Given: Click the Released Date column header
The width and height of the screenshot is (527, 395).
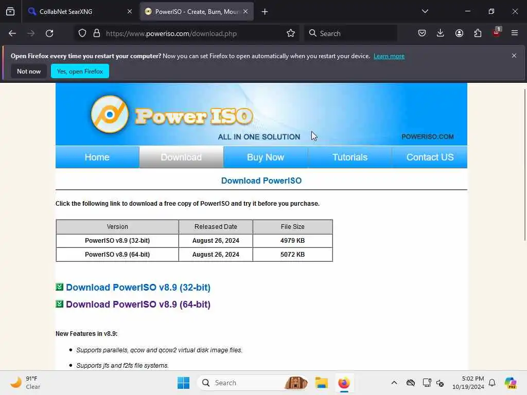Looking at the screenshot, I should pos(216,227).
